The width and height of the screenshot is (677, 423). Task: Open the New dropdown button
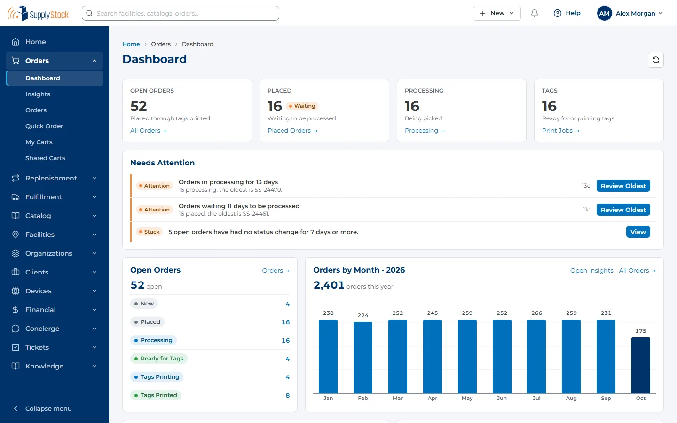[496, 13]
